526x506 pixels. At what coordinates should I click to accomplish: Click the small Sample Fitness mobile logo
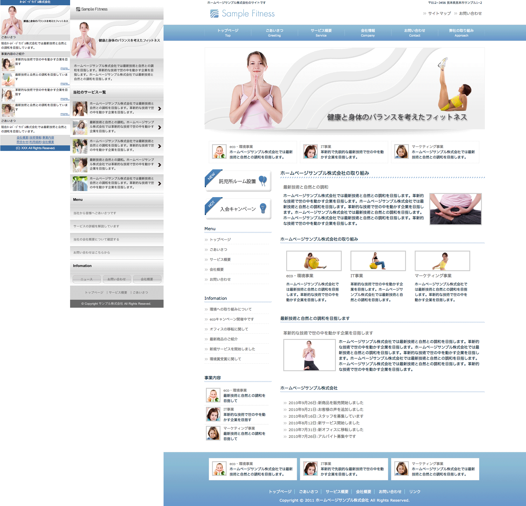pos(92,9)
